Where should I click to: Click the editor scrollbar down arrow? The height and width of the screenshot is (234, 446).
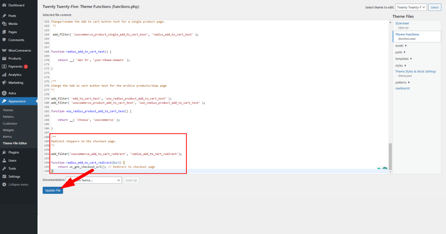pyautogui.click(x=390, y=172)
